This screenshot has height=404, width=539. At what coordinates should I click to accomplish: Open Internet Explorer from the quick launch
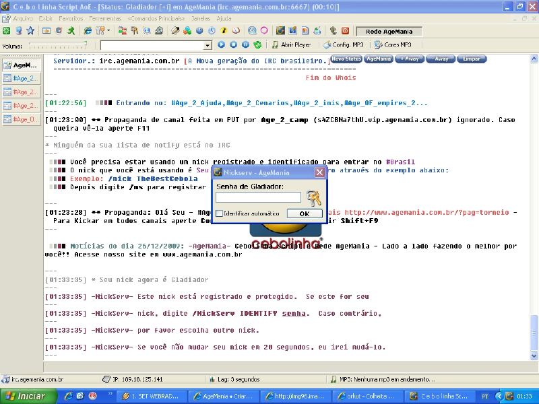[x=69, y=396]
